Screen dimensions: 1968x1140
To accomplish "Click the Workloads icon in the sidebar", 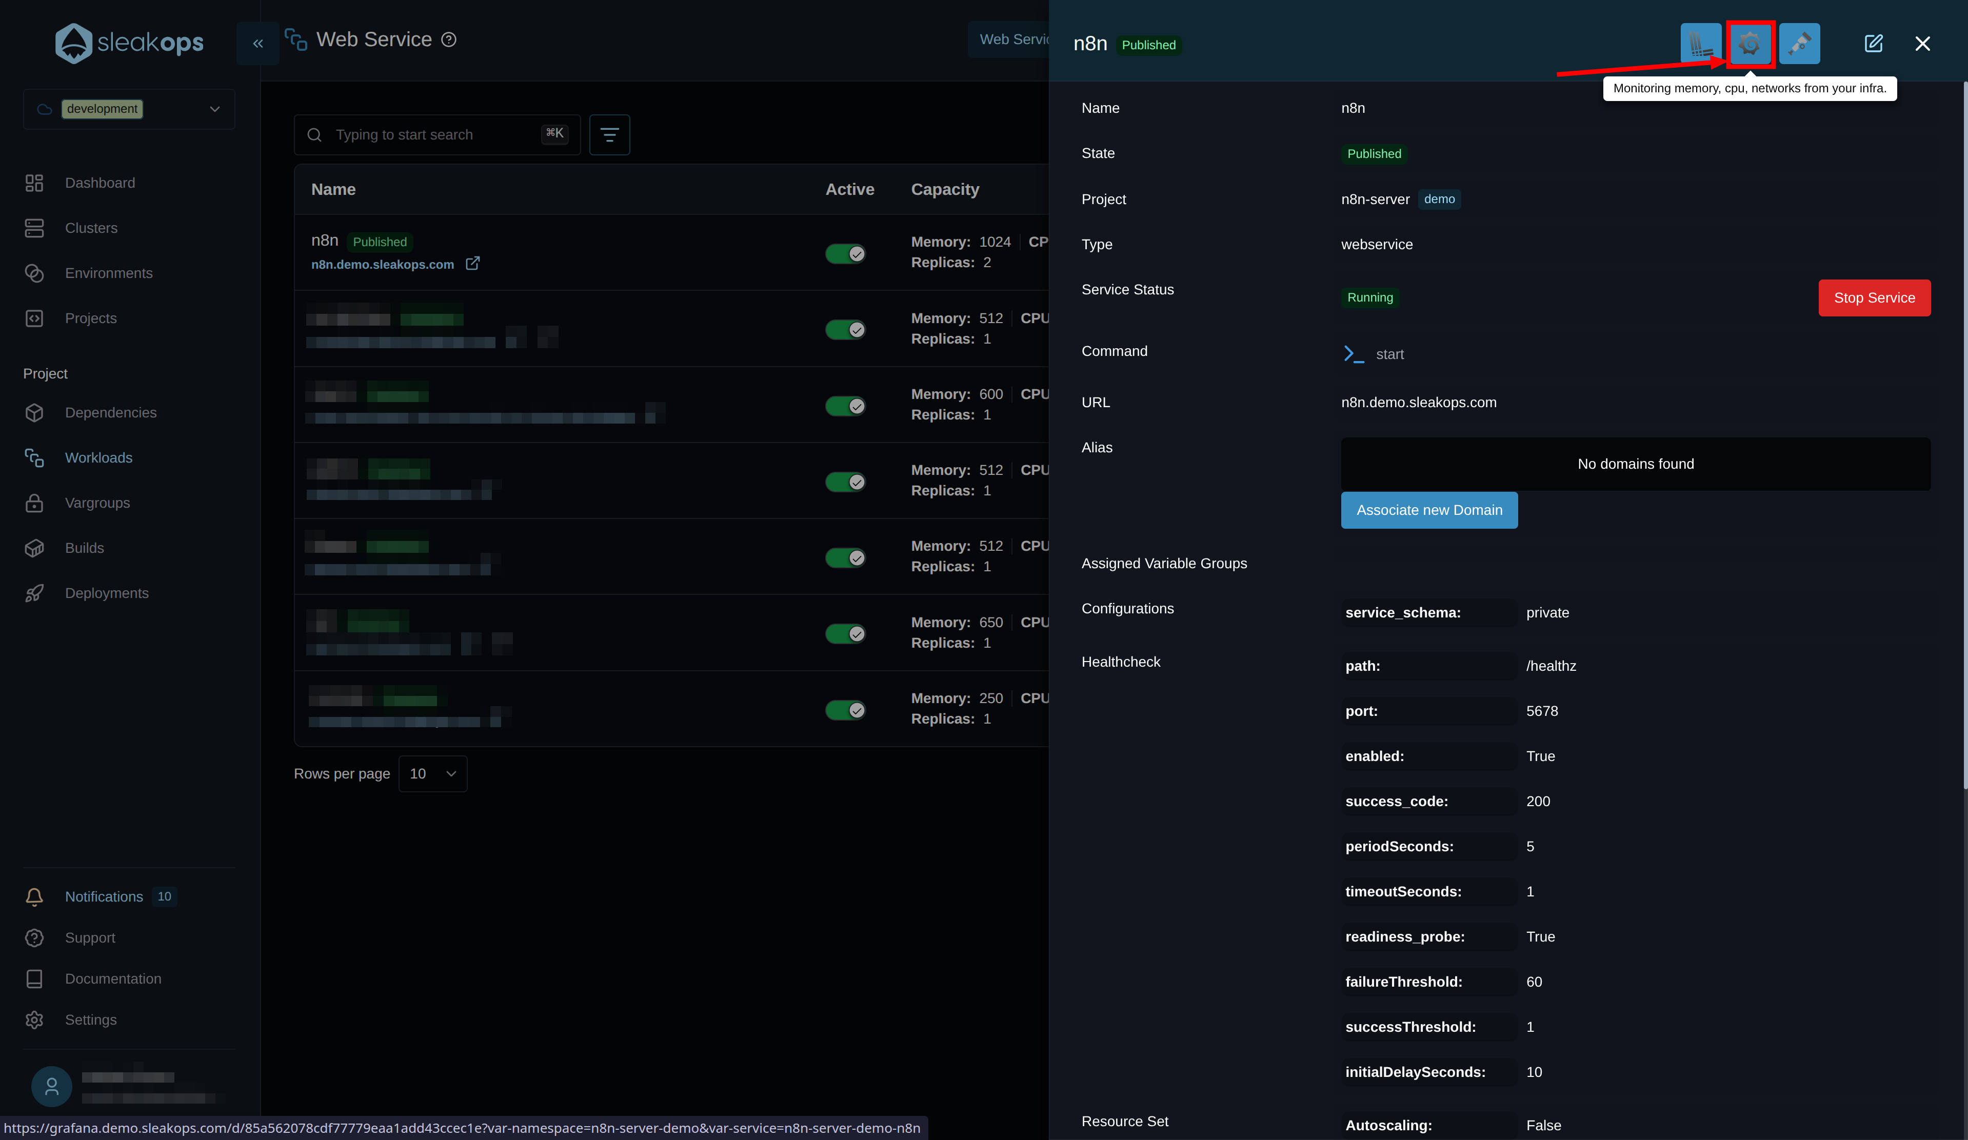I will click(x=34, y=457).
